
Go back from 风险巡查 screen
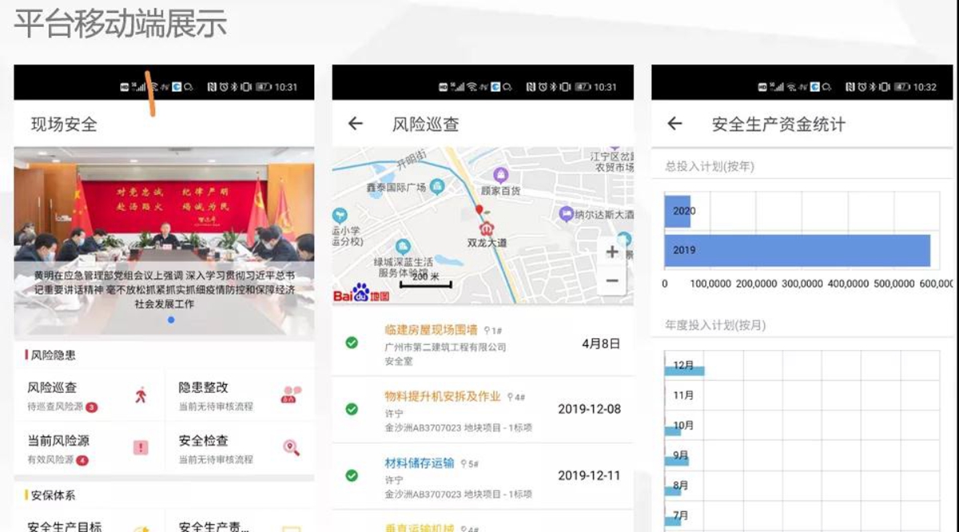pyautogui.click(x=356, y=124)
